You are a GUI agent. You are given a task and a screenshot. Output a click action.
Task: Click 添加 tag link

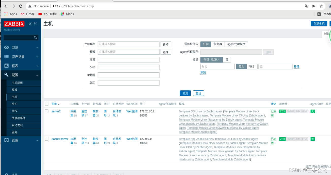pyautogui.click(x=203, y=73)
